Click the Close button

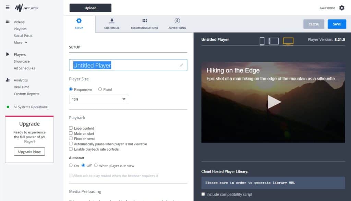pos(314,24)
